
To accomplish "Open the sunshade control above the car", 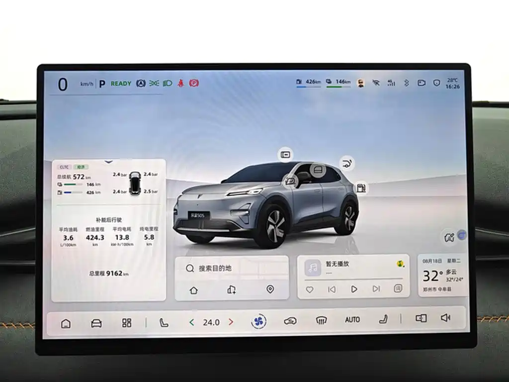I will click(x=285, y=154).
